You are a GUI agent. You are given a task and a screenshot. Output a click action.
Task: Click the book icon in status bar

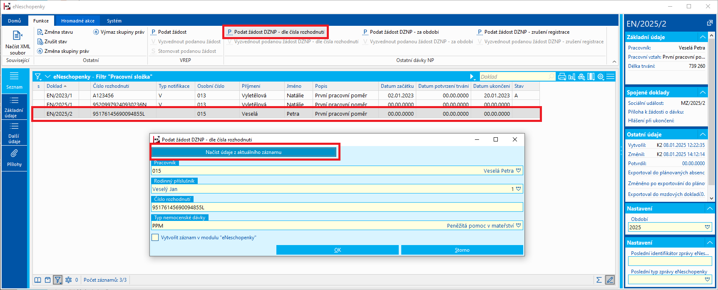(x=37, y=280)
